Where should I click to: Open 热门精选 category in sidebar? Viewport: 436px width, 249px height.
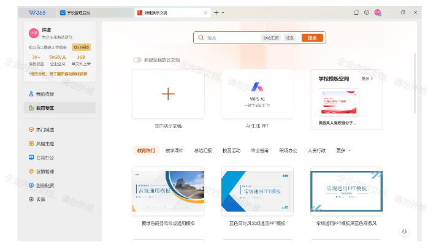pyautogui.click(x=45, y=129)
